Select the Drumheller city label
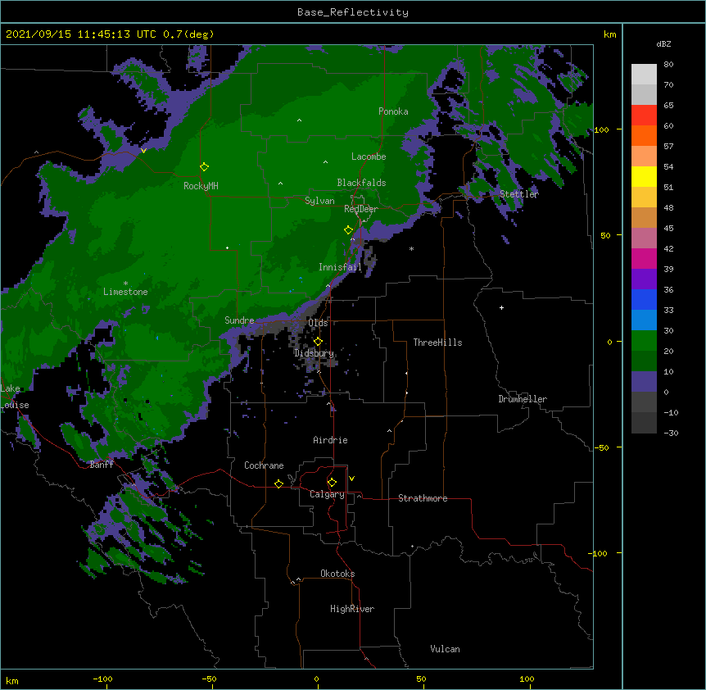The height and width of the screenshot is (690, 706). [x=523, y=399]
